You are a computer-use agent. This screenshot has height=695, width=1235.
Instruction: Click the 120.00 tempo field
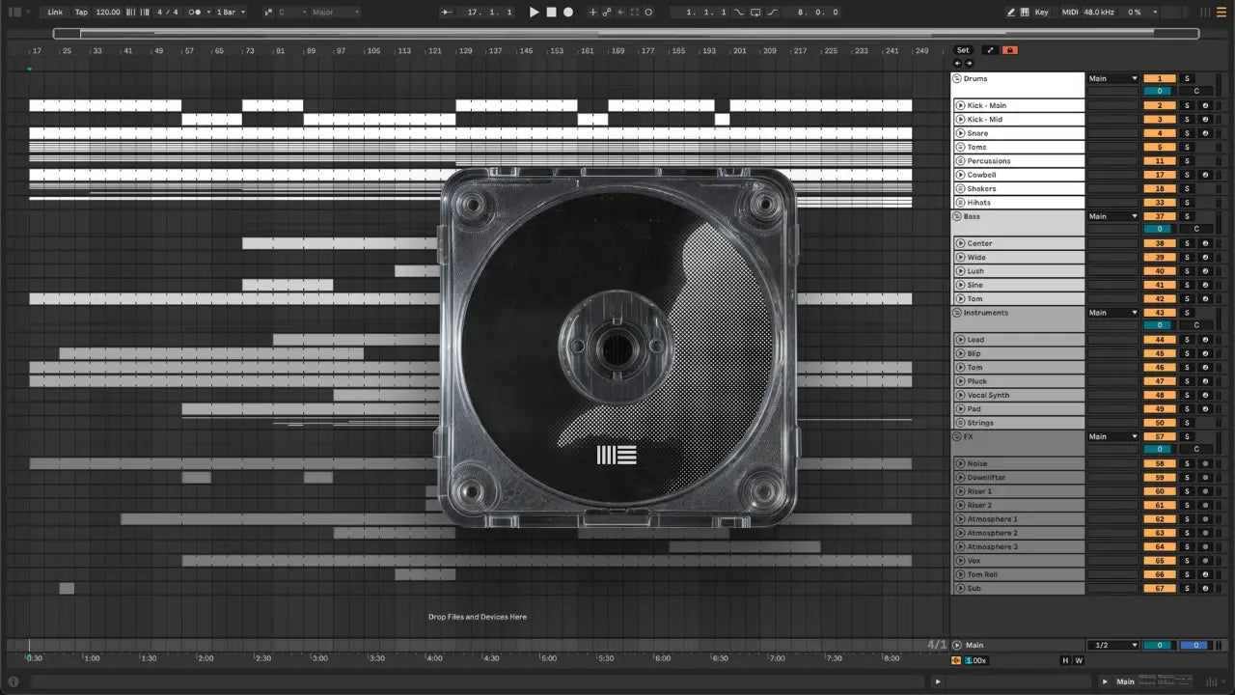[108, 13]
